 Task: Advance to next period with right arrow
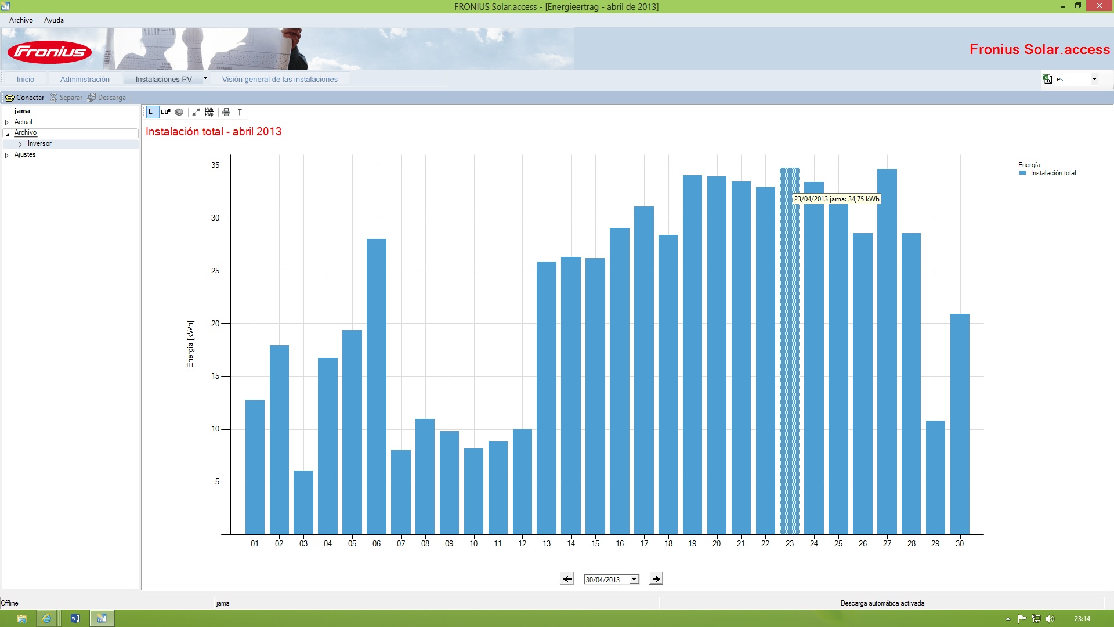[656, 579]
